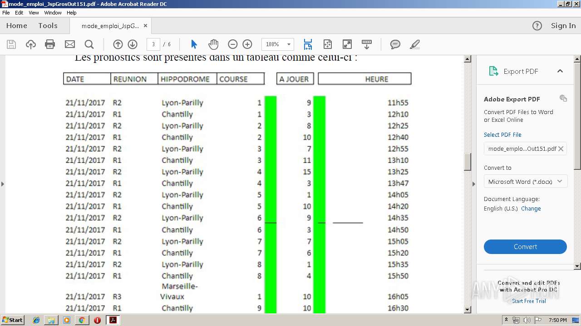Expand the left navigation pane arrow

pyautogui.click(x=3, y=184)
